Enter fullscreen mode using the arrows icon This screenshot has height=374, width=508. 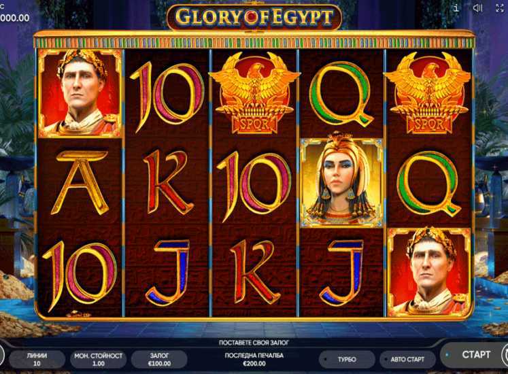point(500,8)
